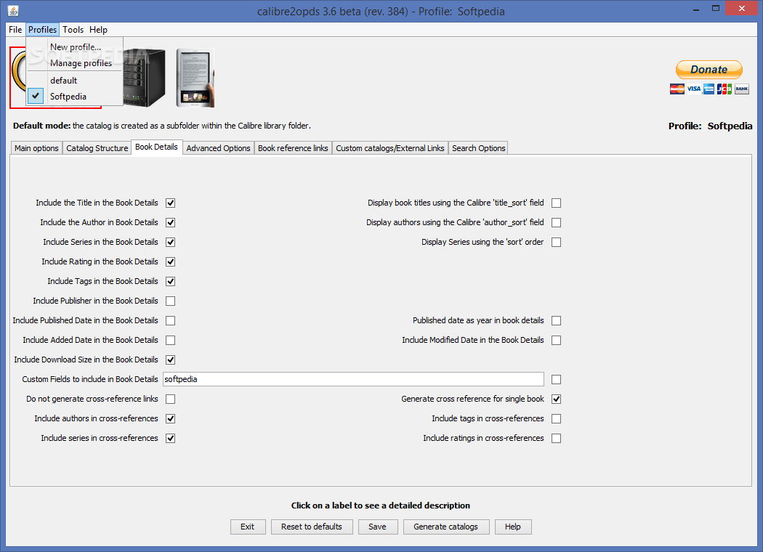Uncheck Include the Author in Book Details
763x552 pixels.
point(170,222)
